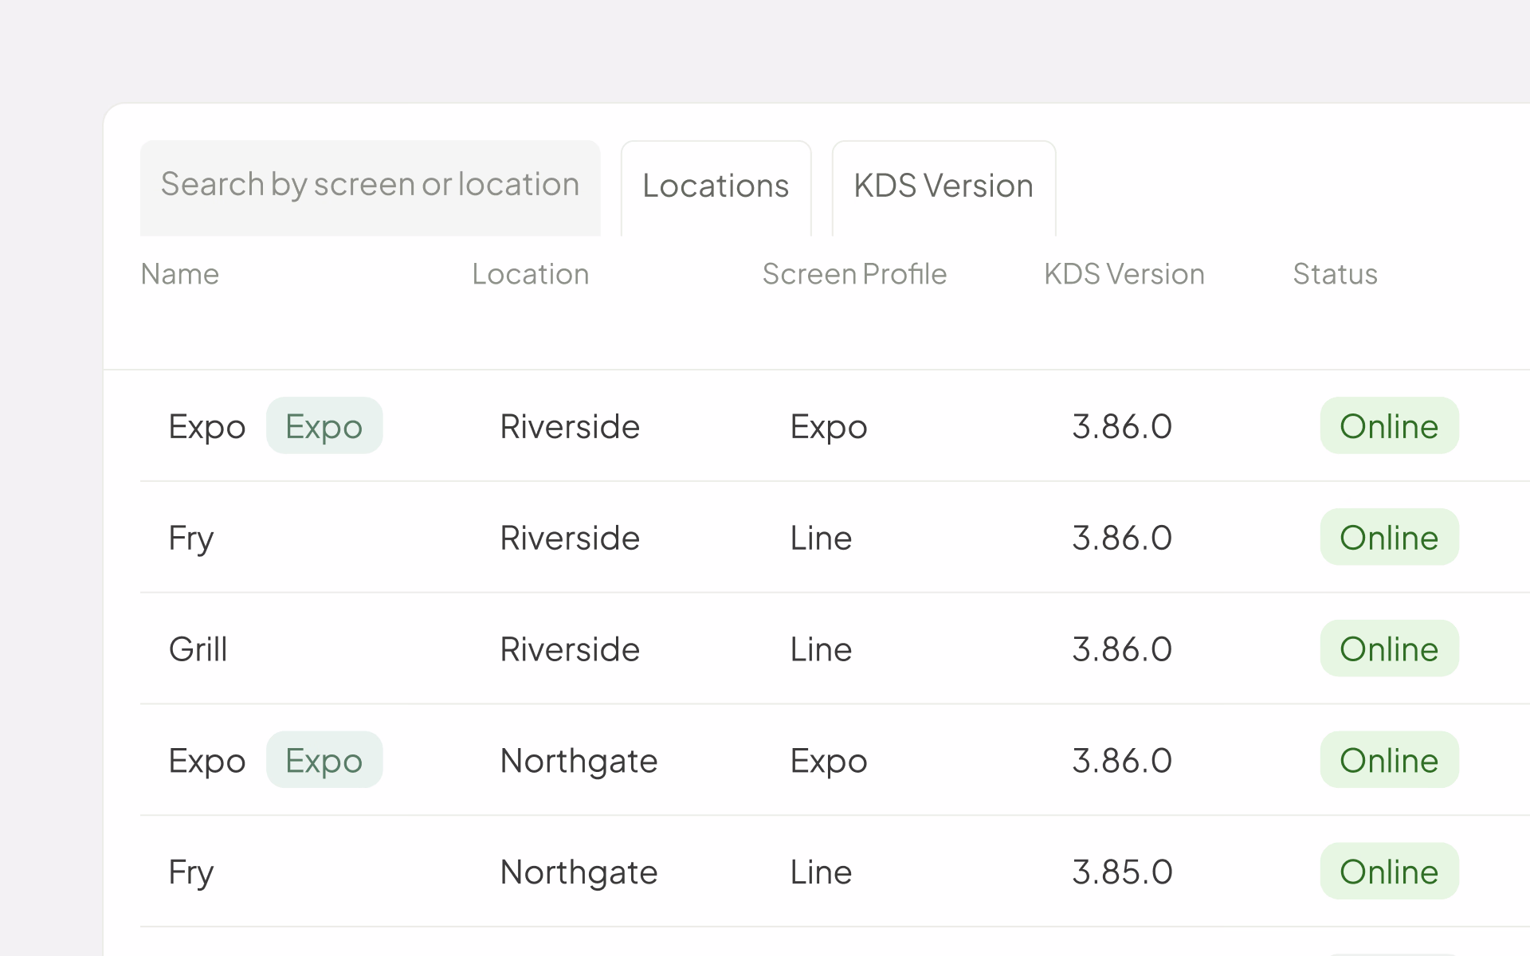Click the Expo name in the Riverside row

click(207, 427)
